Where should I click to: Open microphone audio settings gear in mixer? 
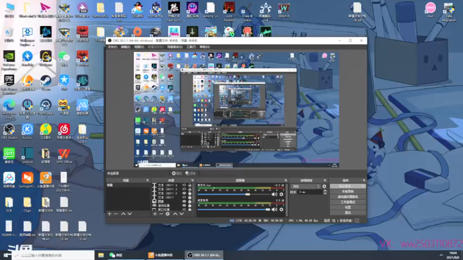pyautogui.click(x=281, y=194)
